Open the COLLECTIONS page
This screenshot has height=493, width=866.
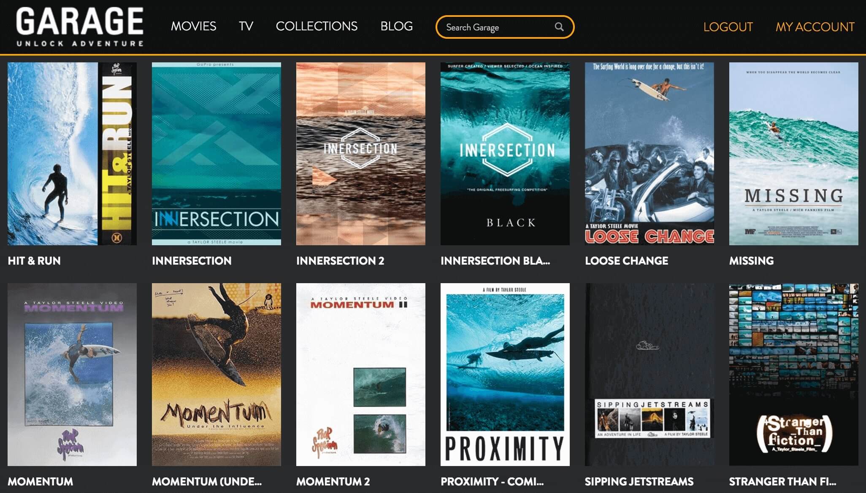click(316, 26)
